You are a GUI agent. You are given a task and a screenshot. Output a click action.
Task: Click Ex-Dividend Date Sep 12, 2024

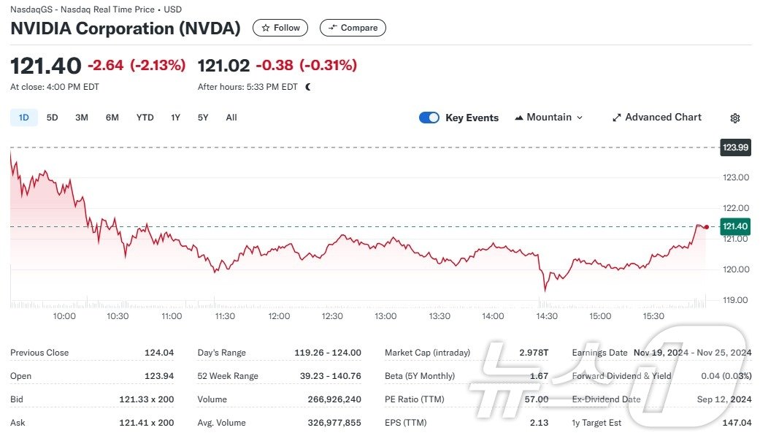click(724, 399)
